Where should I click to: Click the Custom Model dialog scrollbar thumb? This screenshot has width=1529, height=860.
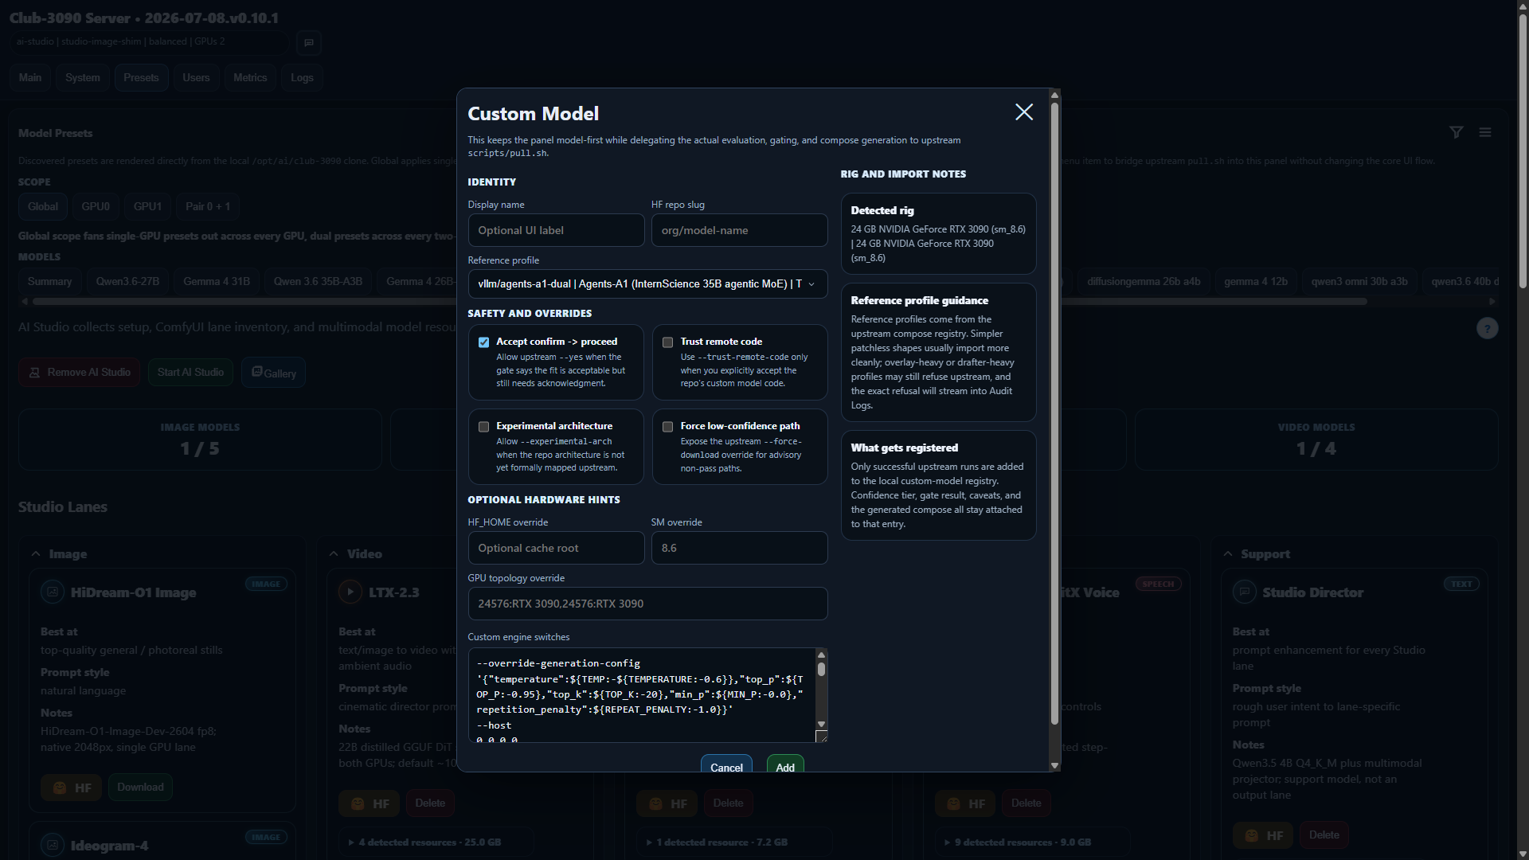pyautogui.click(x=1054, y=414)
